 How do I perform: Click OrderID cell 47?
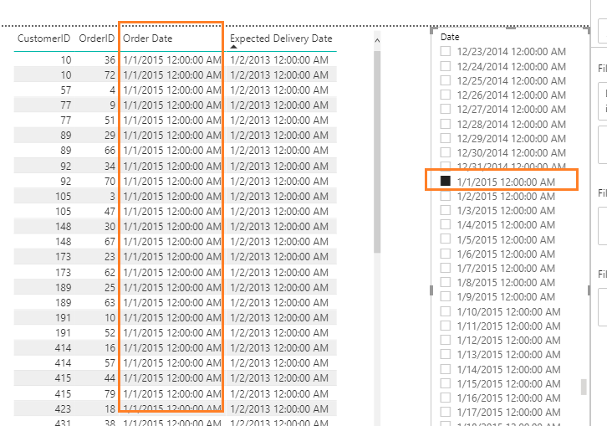pyautogui.click(x=110, y=211)
